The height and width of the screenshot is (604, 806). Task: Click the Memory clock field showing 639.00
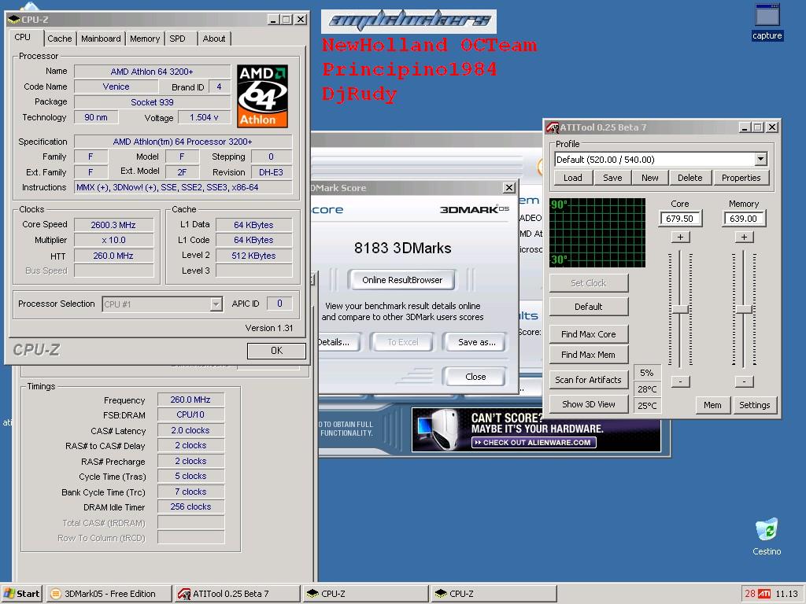pos(743,219)
